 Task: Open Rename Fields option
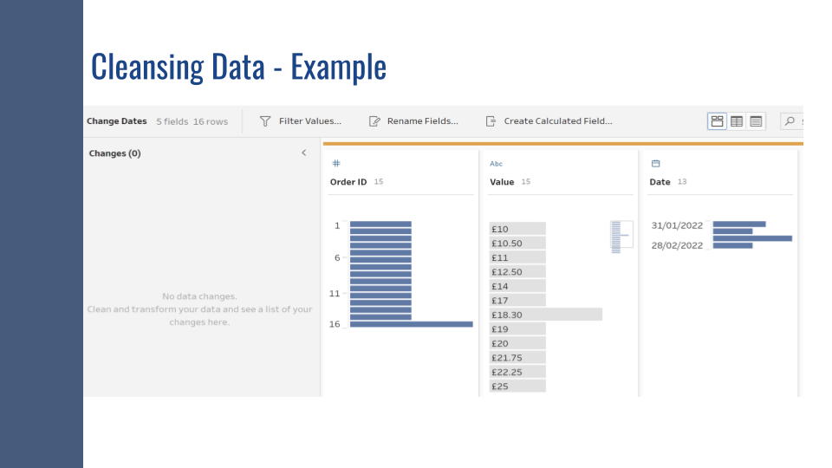(422, 121)
